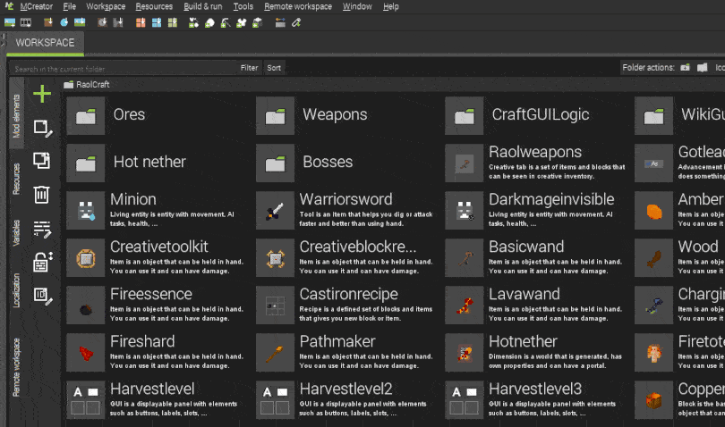
Task: Click the search in current folder field
Action: tap(123, 69)
